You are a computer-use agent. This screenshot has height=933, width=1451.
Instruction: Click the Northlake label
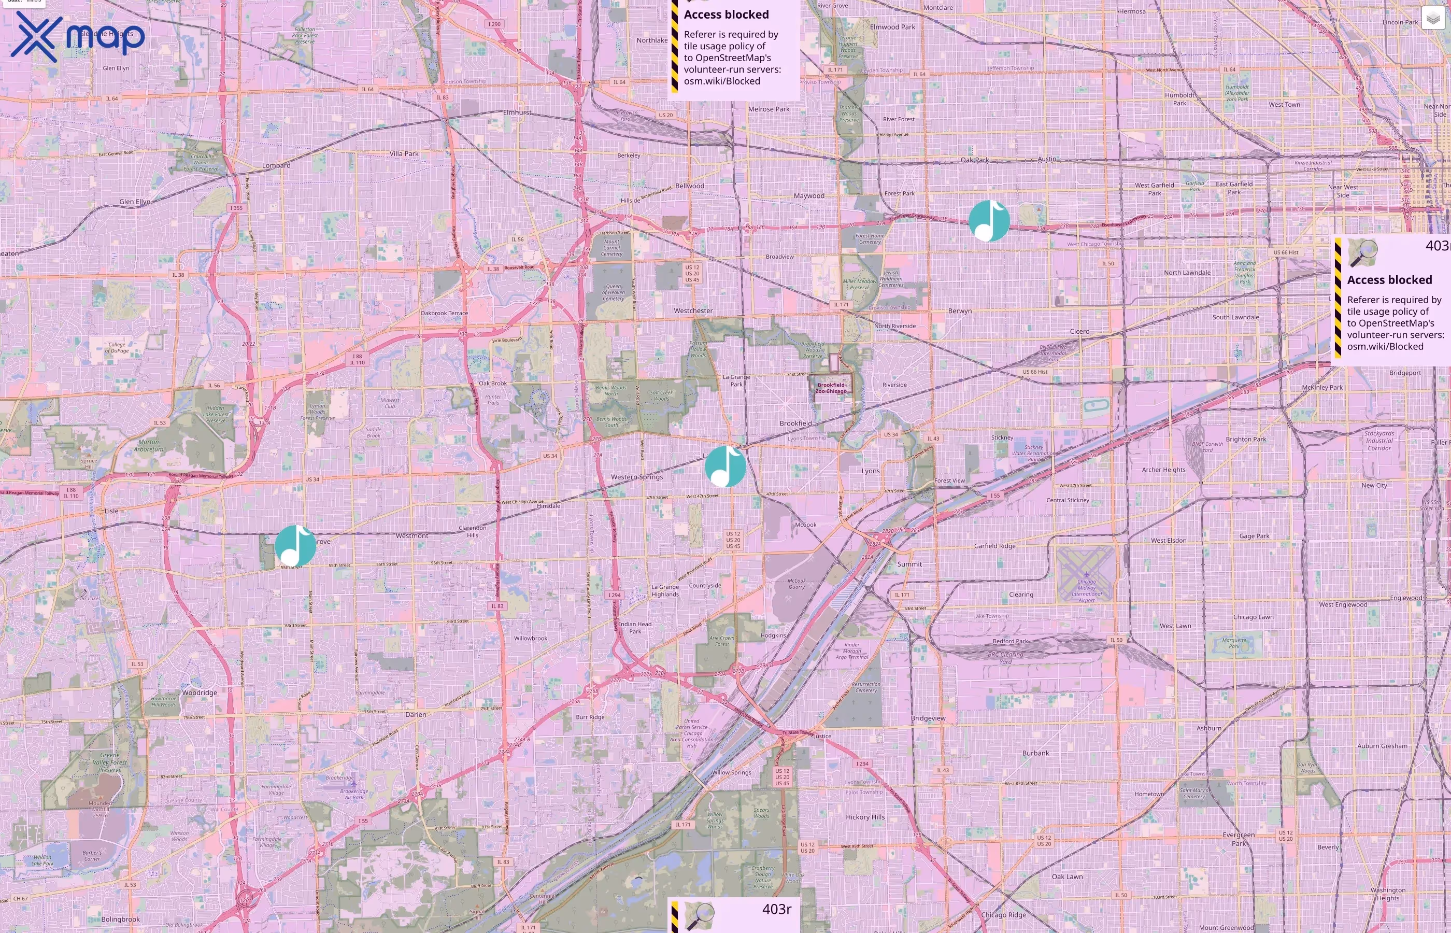[x=651, y=40]
